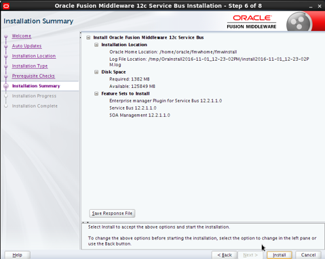Image resolution: width=325 pixels, height=259 pixels.
Task: Collapse the Disk Space section
Action: pyautogui.click(x=96, y=72)
